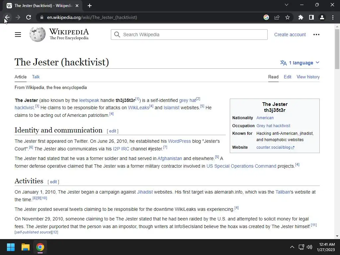Open the Islamist link
The height and width of the screenshot is (255, 340).
click(x=172, y=108)
